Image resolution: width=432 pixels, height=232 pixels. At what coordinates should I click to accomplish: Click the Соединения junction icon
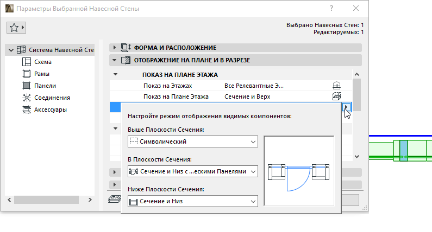[x=26, y=98]
